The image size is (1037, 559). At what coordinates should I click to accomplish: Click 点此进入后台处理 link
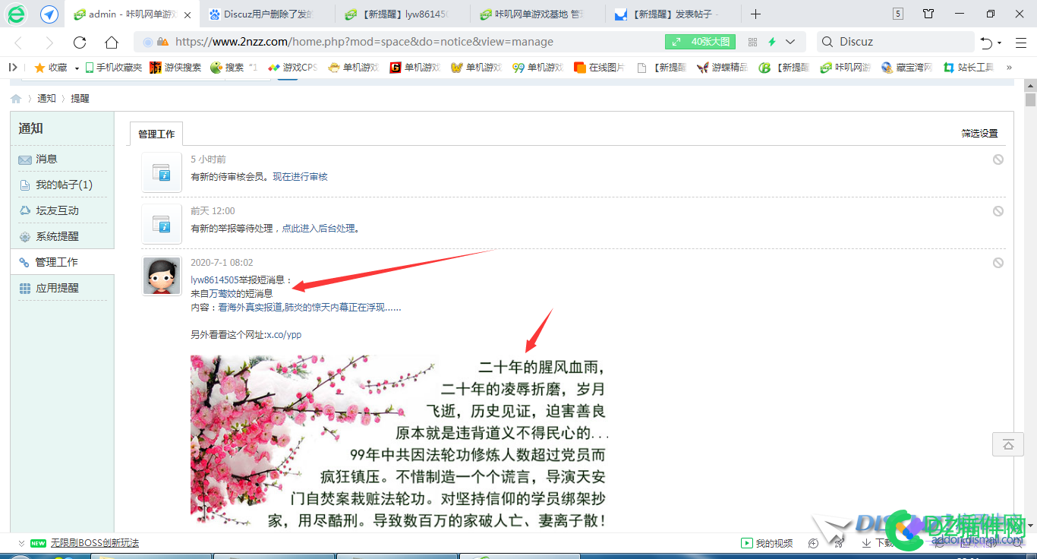coord(319,229)
